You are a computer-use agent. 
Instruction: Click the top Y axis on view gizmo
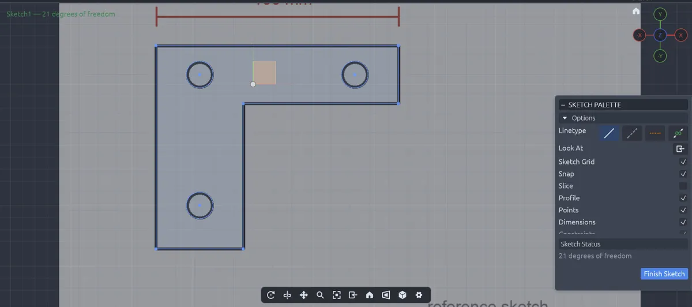(660, 14)
